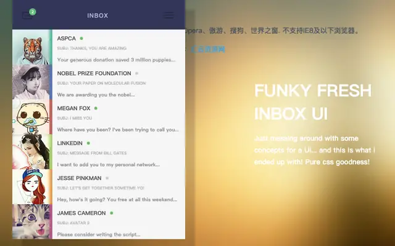This screenshot has width=395, height=246.
Task: Click the green status dot beside James Cameron
Action: [112, 213]
